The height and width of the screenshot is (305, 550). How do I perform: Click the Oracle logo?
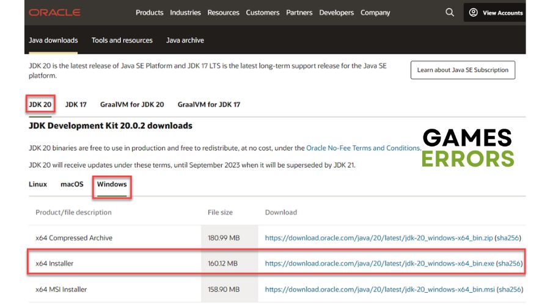54,13
